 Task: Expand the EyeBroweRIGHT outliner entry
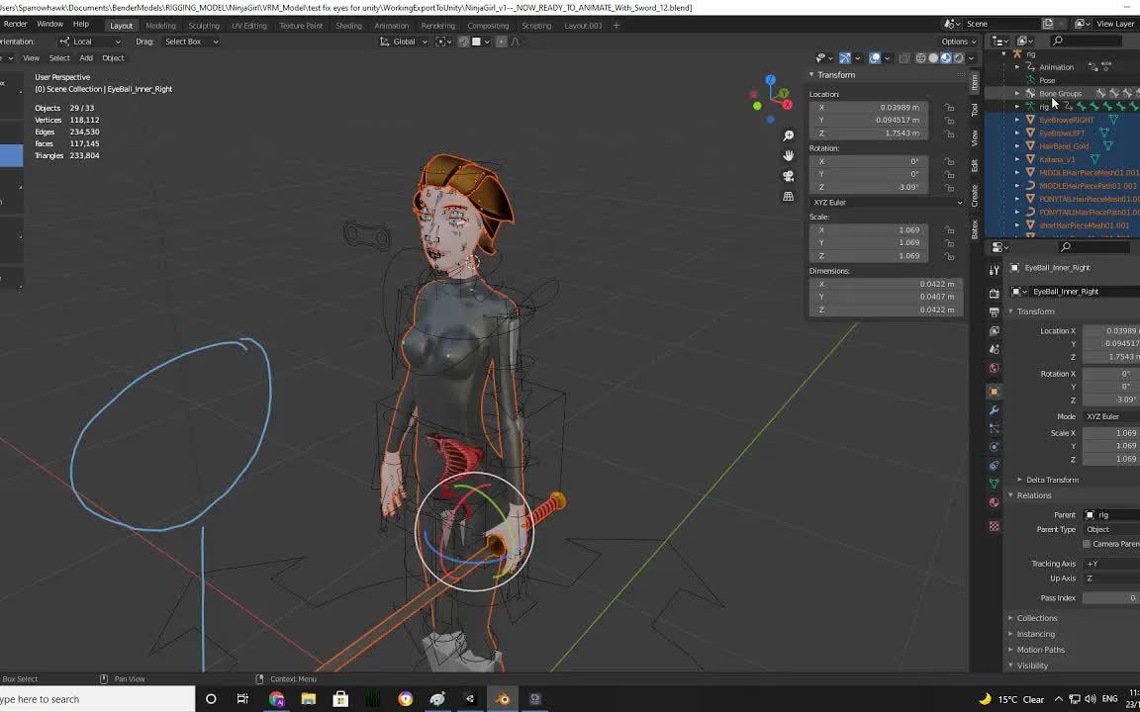pos(1015,120)
